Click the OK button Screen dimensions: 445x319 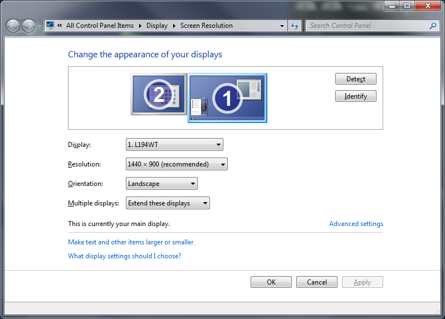(271, 282)
